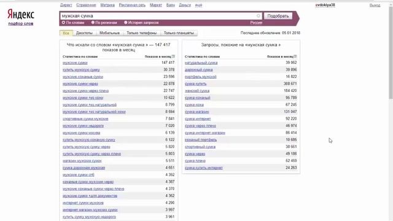Open 'Справочник' in top navigation

[x=86, y=5]
